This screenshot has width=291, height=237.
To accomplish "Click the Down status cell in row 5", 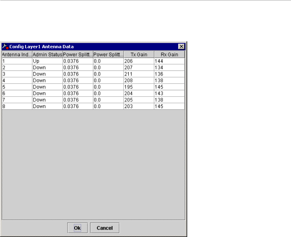I will [47, 87].
